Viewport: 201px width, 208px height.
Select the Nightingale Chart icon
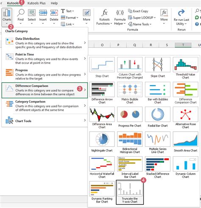102,139
